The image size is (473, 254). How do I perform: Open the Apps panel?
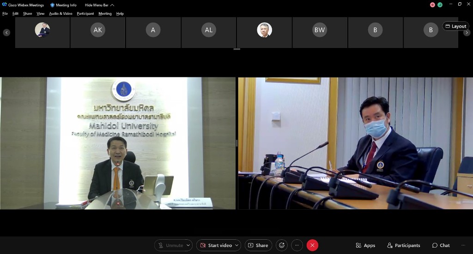pyautogui.click(x=365, y=245)
